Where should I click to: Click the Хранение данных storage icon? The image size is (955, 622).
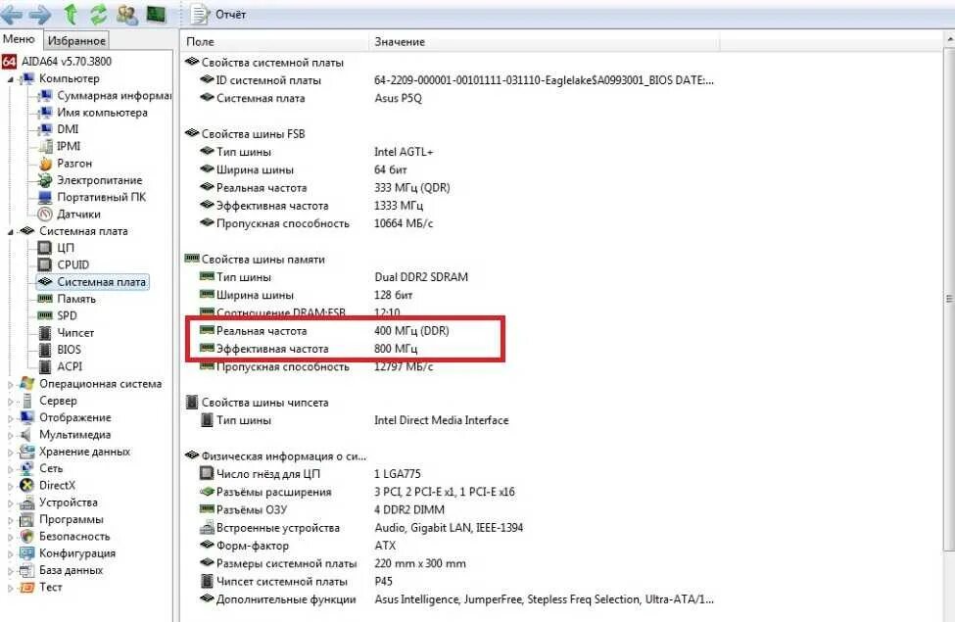point(26,452)
